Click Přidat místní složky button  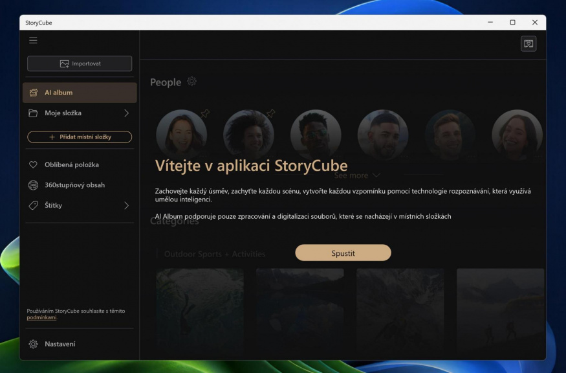click(x=80, y=137)
